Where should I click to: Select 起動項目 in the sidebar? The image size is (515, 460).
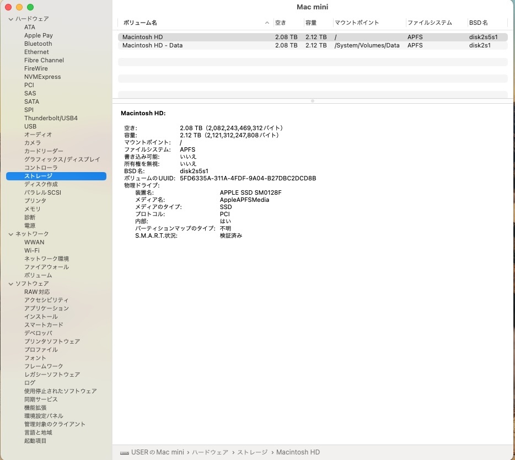35,441
